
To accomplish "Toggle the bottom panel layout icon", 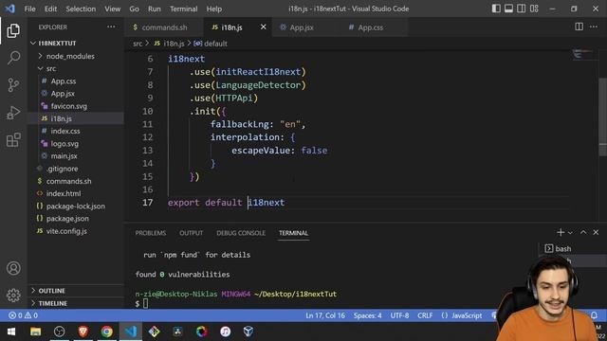I will point(508,9).
